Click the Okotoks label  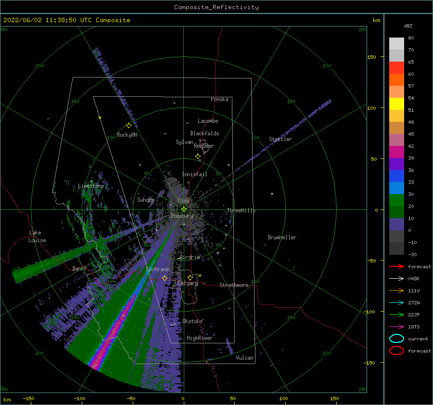coord(192,321)
